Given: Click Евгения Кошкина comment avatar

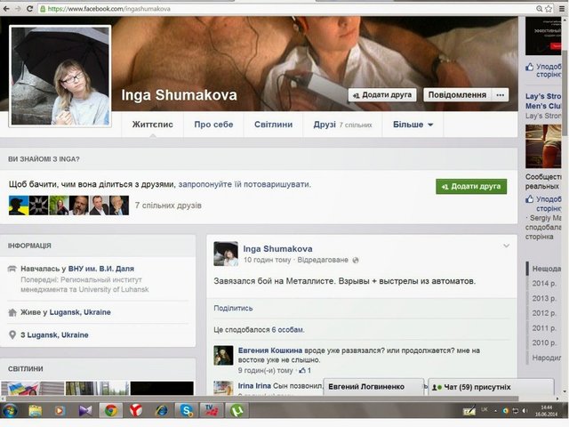Looking at the screenshot, I should pos(223,355).
